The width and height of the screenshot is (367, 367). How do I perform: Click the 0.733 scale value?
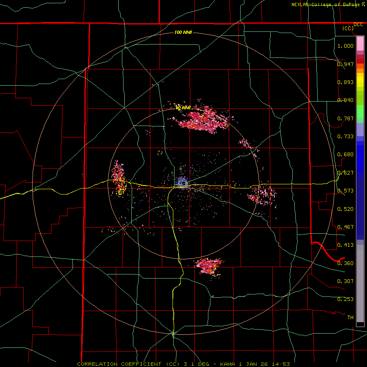345,137
